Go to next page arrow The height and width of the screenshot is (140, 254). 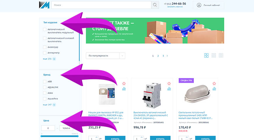click(167, 56)
